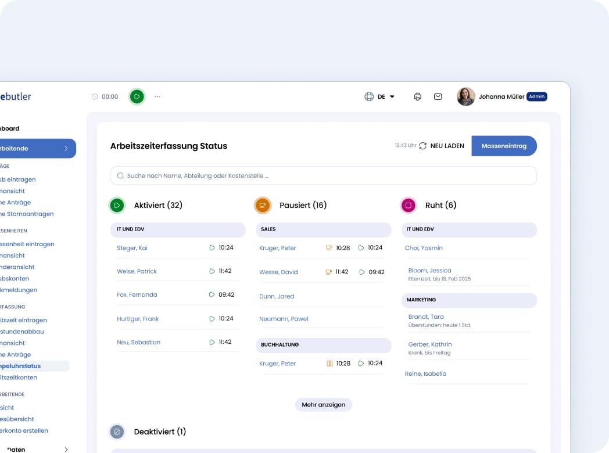This screenshot has height=453, width=609.
Task: Click the coffee break icon in Wesse, David's row
Action: click(328, 272)
